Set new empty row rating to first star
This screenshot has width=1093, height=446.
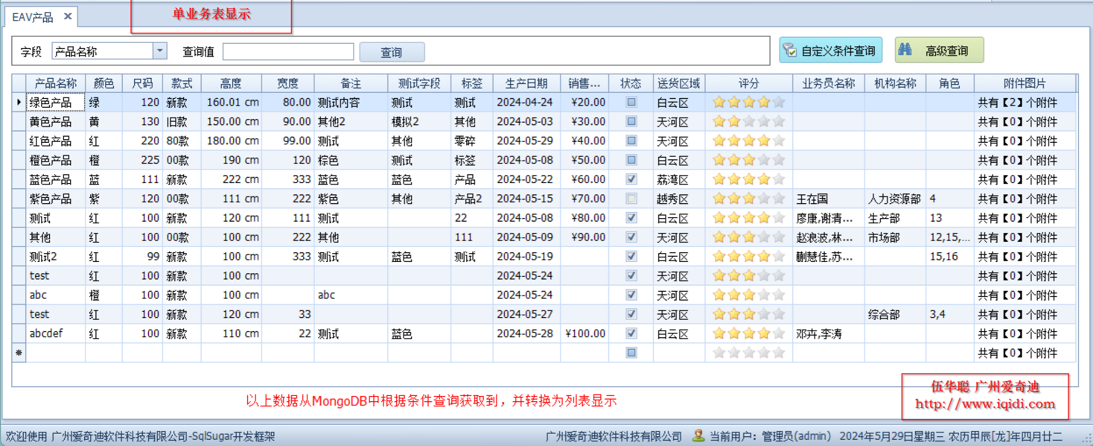pyautogui.click(x=719, y=353)
